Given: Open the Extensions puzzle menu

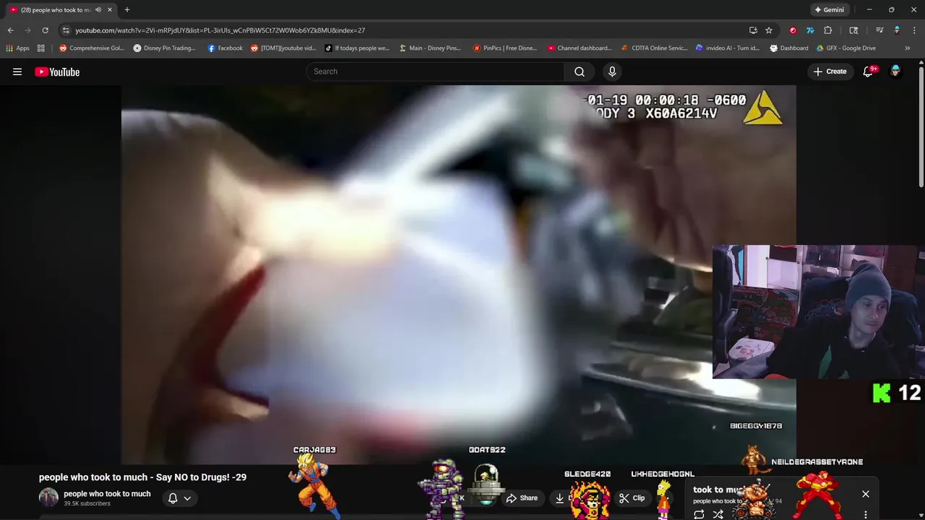Looking at the screenshot, I should click(828, 30).
